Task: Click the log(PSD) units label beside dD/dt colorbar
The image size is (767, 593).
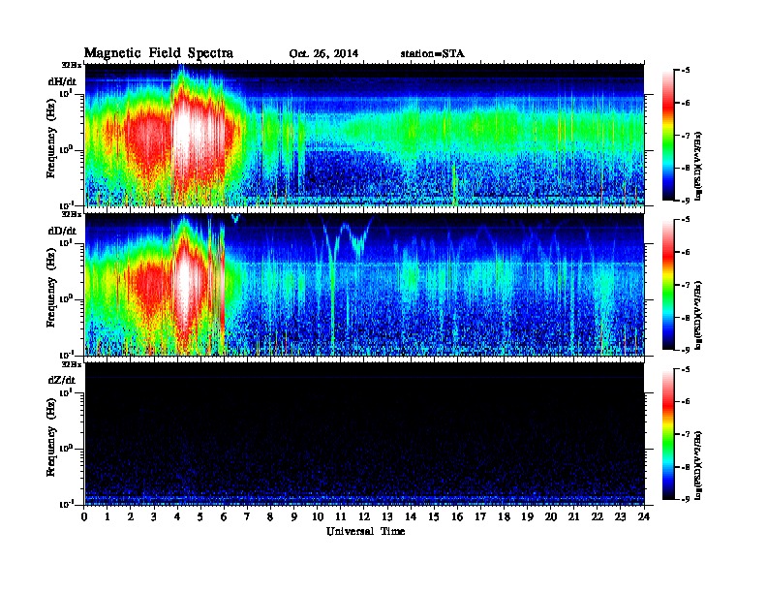Action: pyautogui.click(x=699, y=316)
